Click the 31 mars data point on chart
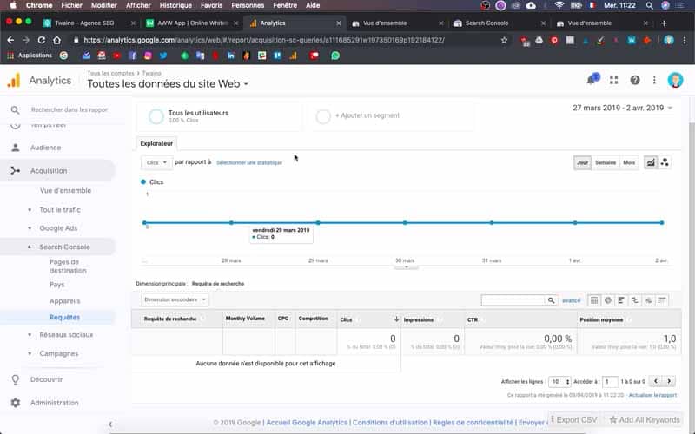 tap(492, 223)
